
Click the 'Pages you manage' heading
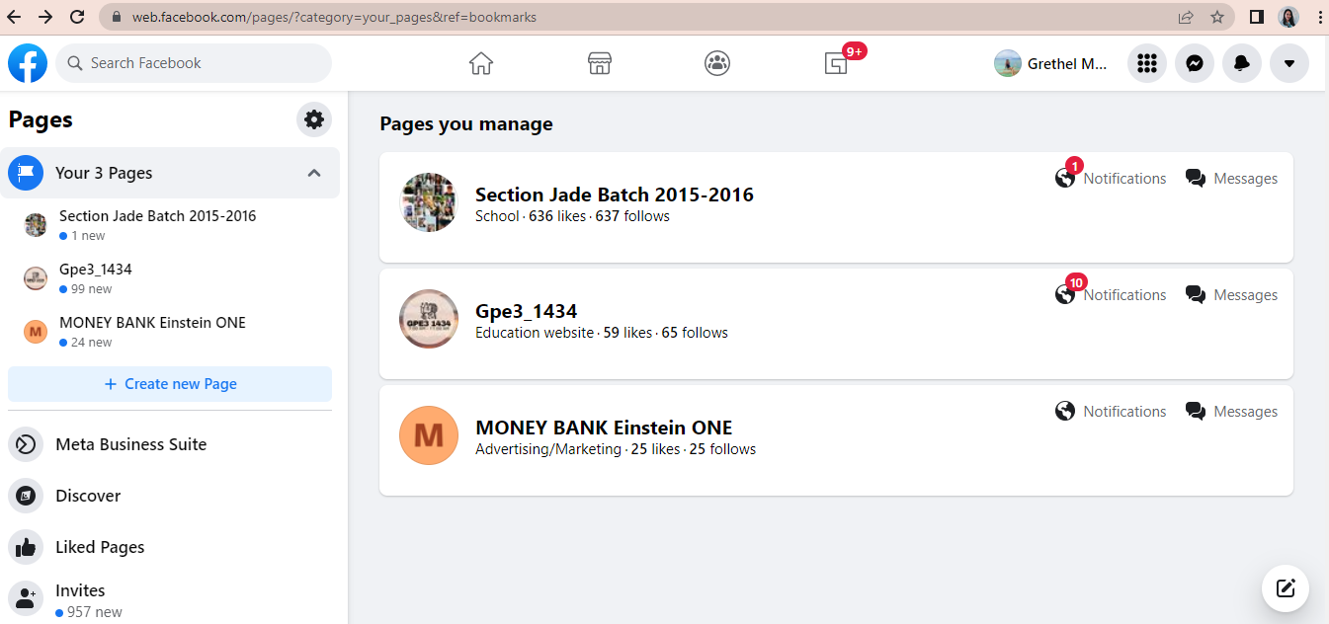(x=466, y=123)
